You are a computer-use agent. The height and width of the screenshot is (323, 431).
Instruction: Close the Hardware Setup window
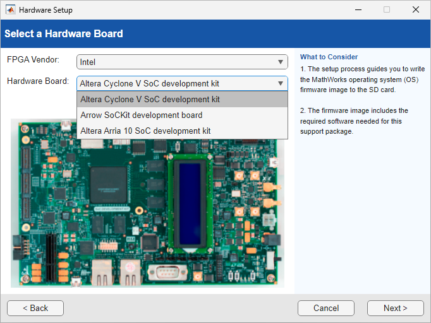coord(416,9)
